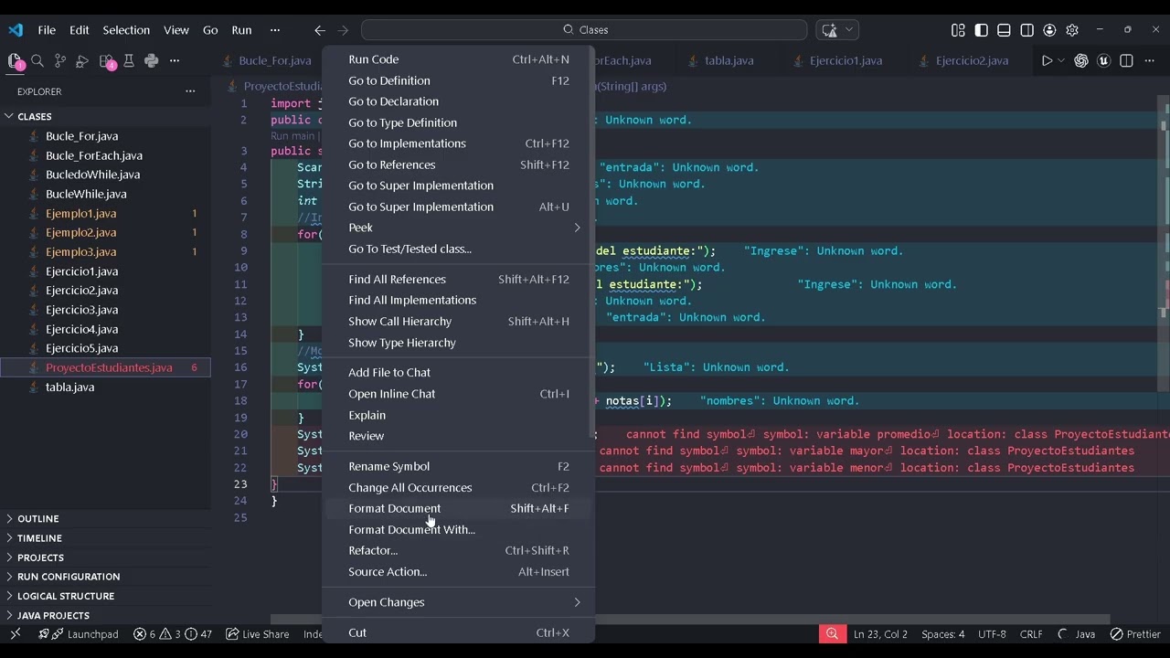The width and height of the screenshot is (1170, 658).
Task: Open the Accounts icon
Action: (1049, 30)
